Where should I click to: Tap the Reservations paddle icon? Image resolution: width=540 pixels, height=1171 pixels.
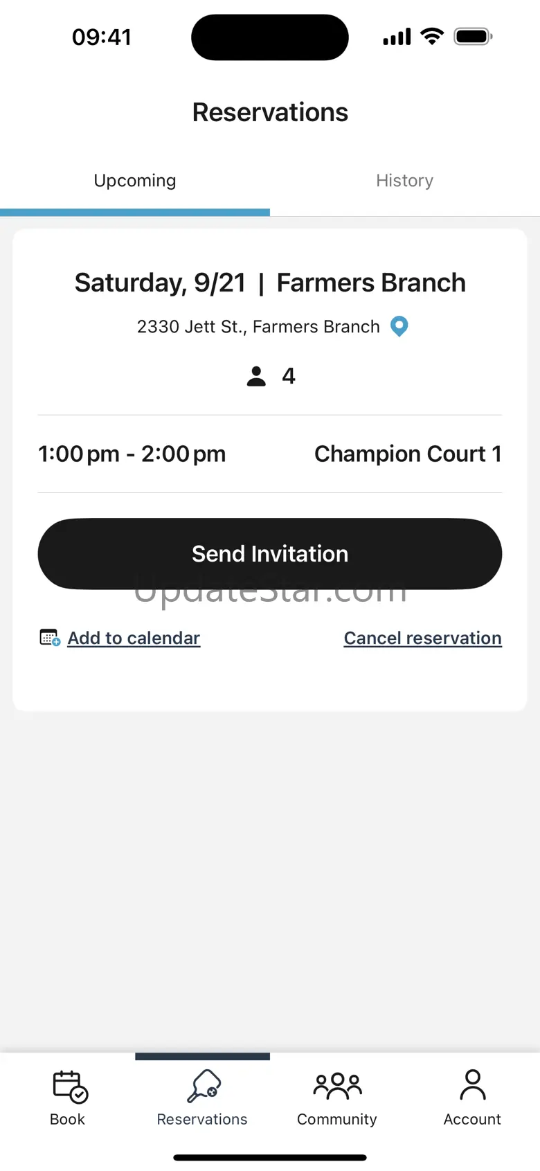(204, 1086)
